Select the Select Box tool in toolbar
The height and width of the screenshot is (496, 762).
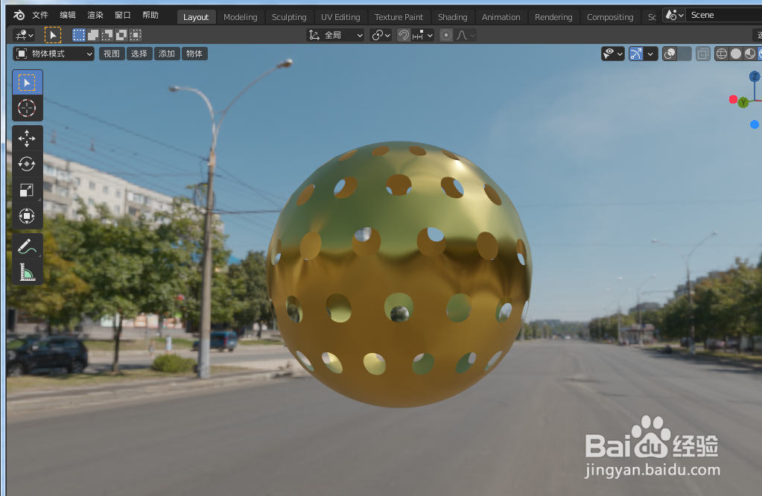(28, 83)
